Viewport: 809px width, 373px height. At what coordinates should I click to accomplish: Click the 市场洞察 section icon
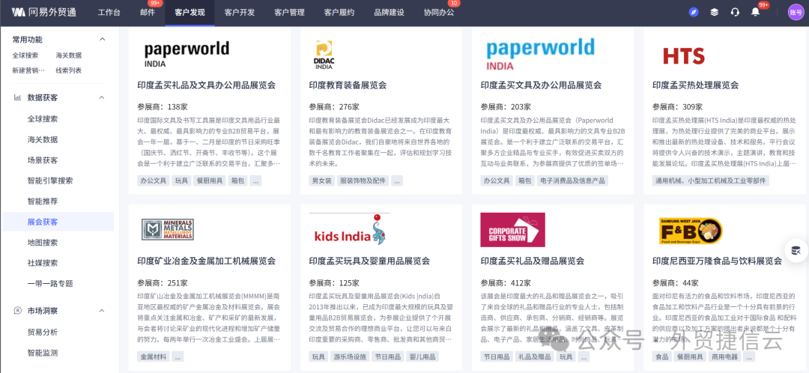17,311
